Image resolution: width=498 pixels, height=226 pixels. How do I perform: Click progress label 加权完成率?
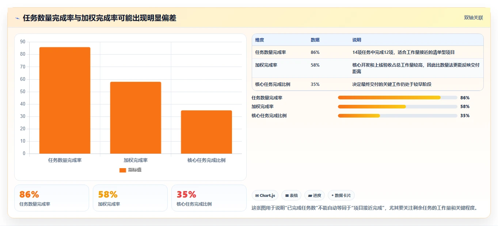tap(263, 107)
